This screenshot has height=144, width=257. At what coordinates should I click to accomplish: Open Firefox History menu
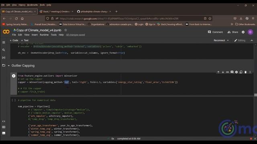22,5
